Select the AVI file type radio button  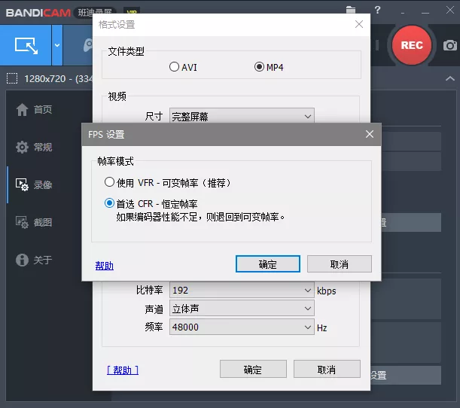(174, 67)
